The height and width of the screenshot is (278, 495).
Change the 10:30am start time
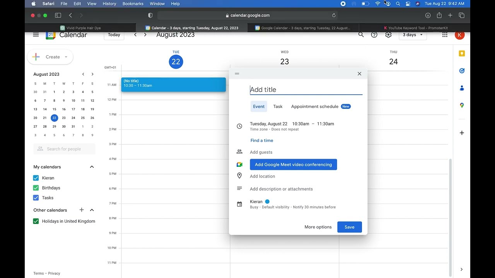(x=300, y=124)
